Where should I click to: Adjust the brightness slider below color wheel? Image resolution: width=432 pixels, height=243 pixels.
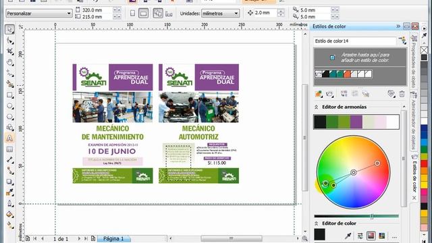[372, 216]
